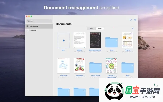Switch to list view using the list icon

tap(133, 28)
